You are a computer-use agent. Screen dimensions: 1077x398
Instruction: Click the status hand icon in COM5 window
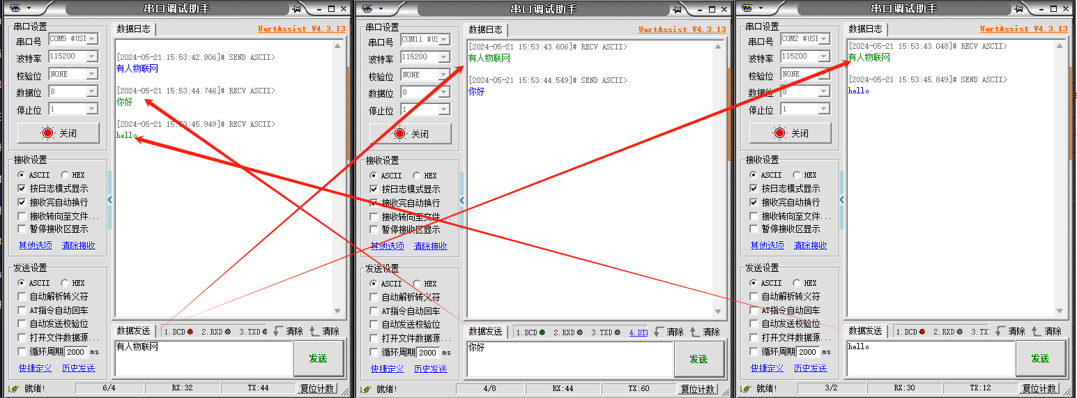click(14, 388)
